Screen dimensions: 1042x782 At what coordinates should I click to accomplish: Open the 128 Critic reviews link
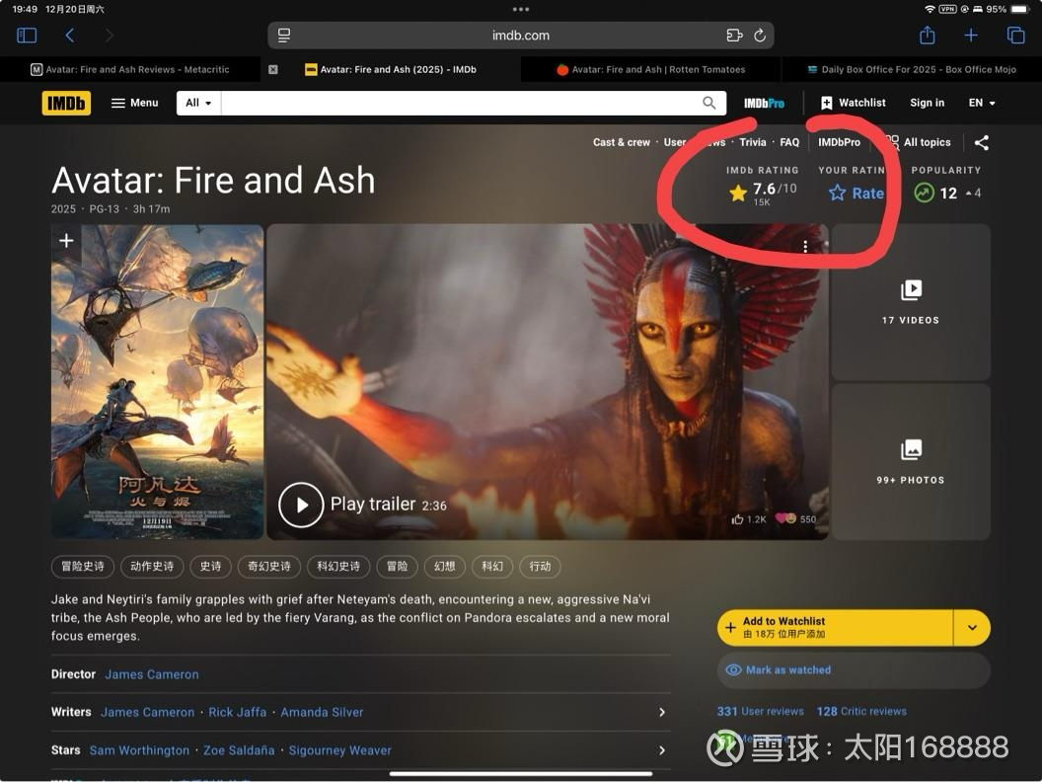tap(861, 712)
